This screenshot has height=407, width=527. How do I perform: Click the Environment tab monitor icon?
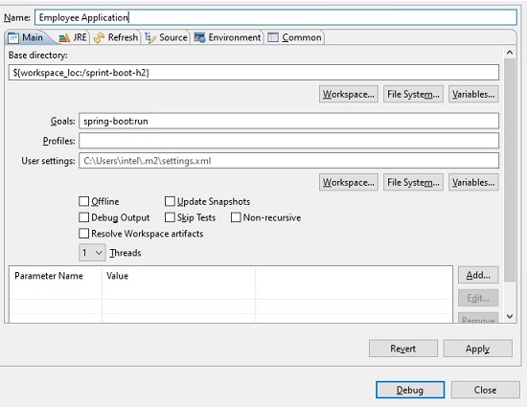pos(199,37)
